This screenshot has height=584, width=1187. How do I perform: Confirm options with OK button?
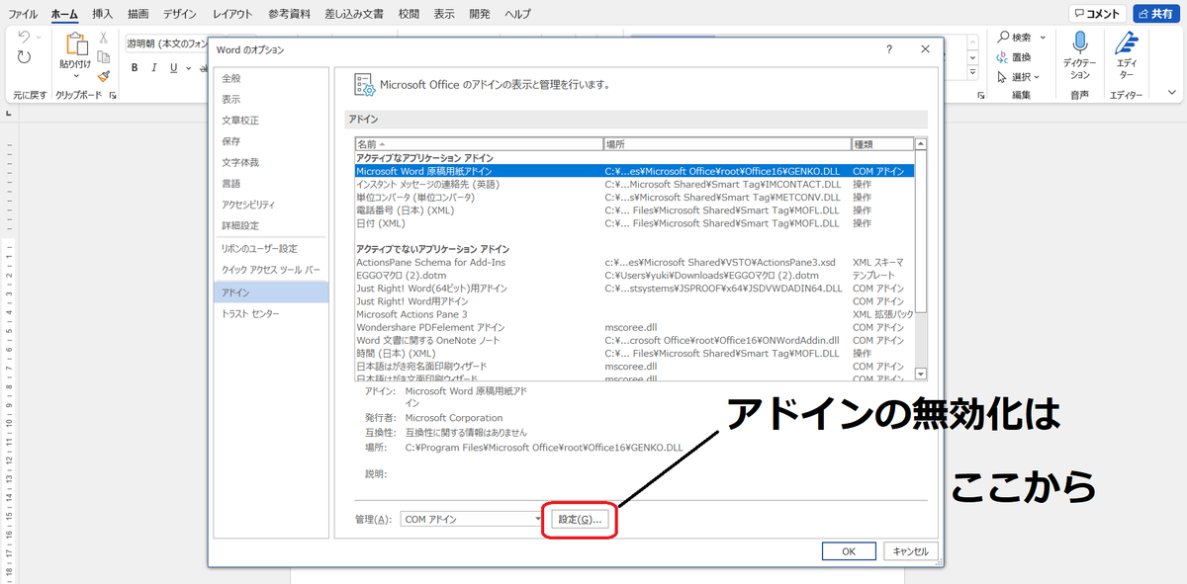tap(849, 551)
